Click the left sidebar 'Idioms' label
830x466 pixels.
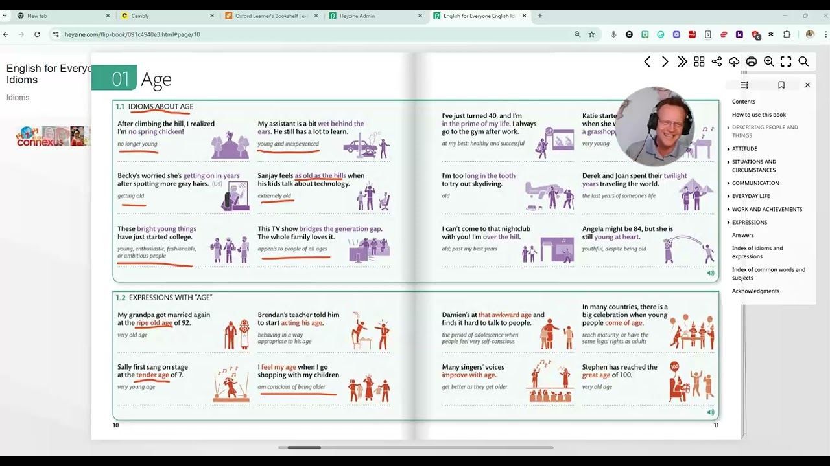coord(18,98)
